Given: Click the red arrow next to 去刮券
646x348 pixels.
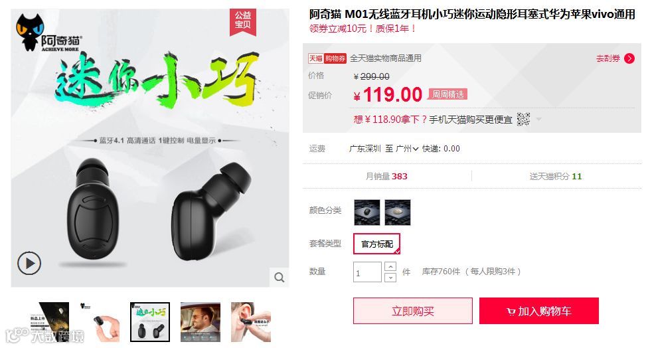Looking at the screenshot, I should click(629, 58).
